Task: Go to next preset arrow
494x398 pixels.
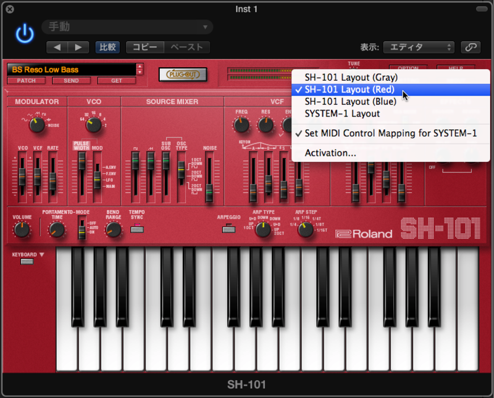Action: tap(78, 47)
